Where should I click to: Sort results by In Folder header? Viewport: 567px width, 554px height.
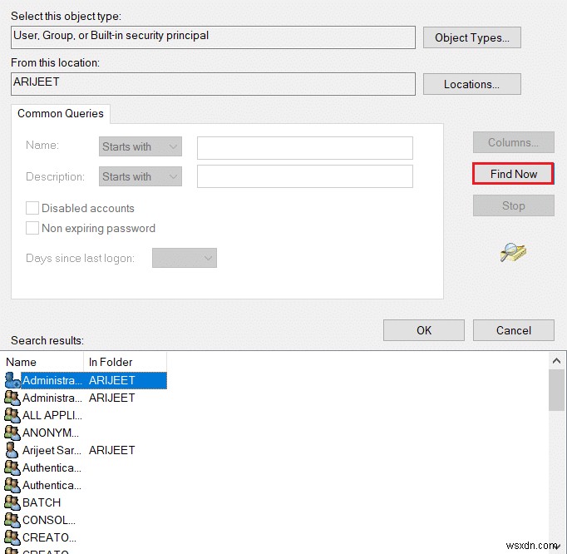(125, 362)
